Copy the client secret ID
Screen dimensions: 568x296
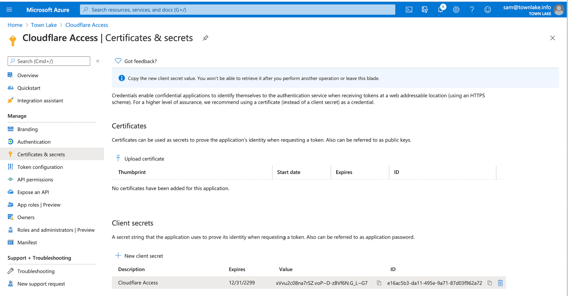490,283
